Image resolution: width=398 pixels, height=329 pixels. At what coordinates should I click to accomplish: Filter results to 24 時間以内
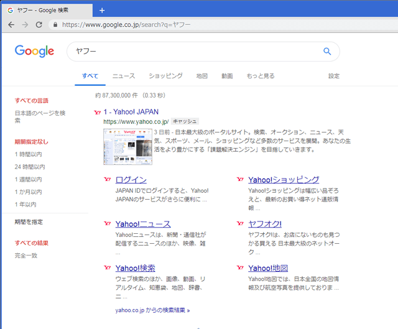point(30,167)
